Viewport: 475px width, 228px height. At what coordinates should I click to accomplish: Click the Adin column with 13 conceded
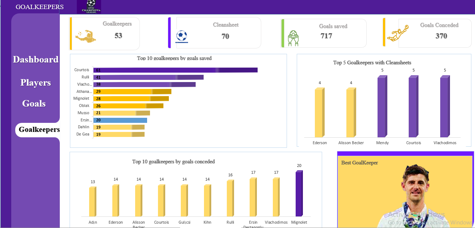pos(93,202)
